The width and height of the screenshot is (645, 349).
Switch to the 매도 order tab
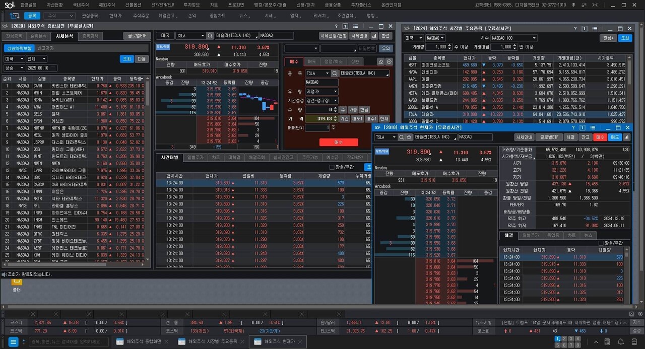tap(312, 61)
